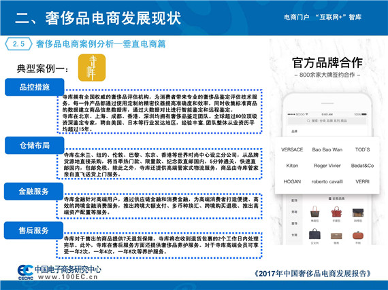
Task: Click the 二、奢侈品电商发展现状 slide title
Action: (x=98, y=18)
